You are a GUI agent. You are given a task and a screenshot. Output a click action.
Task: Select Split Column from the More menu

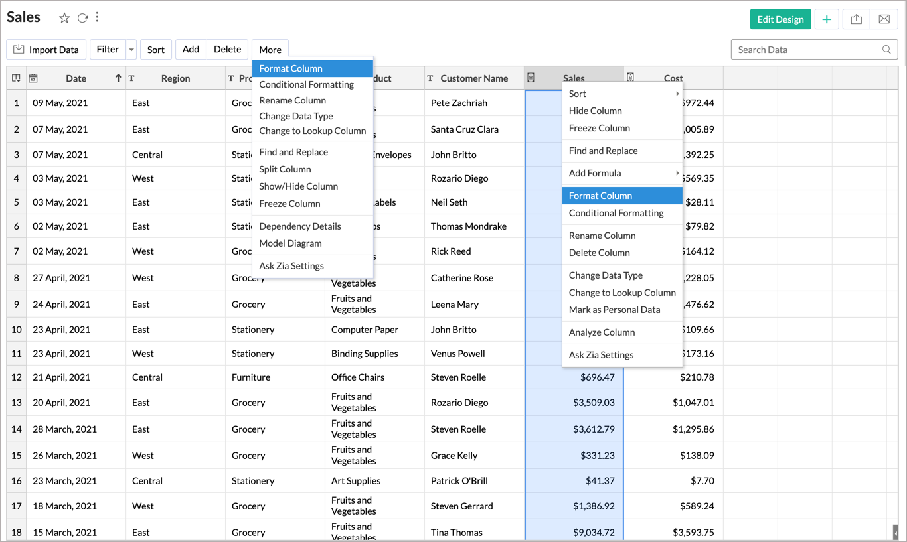click(285, 169)
